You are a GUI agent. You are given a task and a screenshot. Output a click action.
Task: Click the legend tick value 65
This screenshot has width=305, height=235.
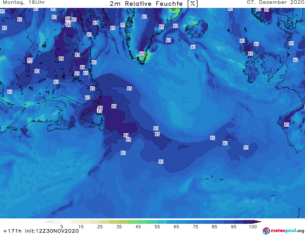click(176, 227)
